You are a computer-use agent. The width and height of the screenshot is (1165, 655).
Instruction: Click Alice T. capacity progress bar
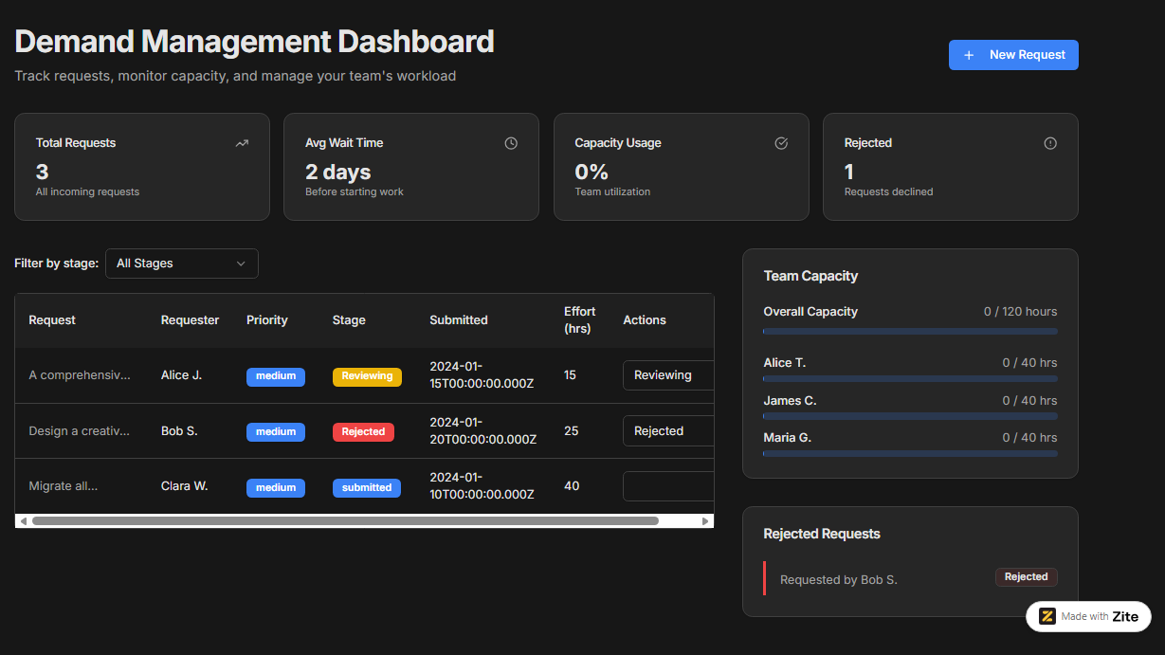(x=910, y=378)
